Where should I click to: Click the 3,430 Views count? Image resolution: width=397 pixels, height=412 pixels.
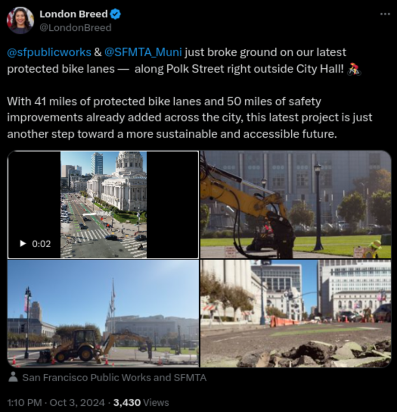141,402
